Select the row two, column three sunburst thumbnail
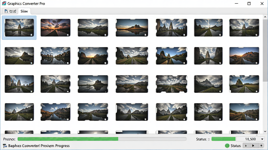 pos(93,56)
